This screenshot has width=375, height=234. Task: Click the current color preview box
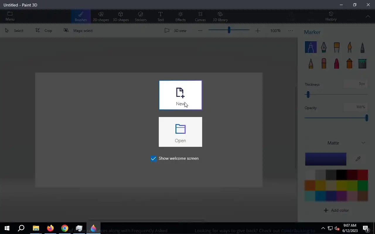326,159
